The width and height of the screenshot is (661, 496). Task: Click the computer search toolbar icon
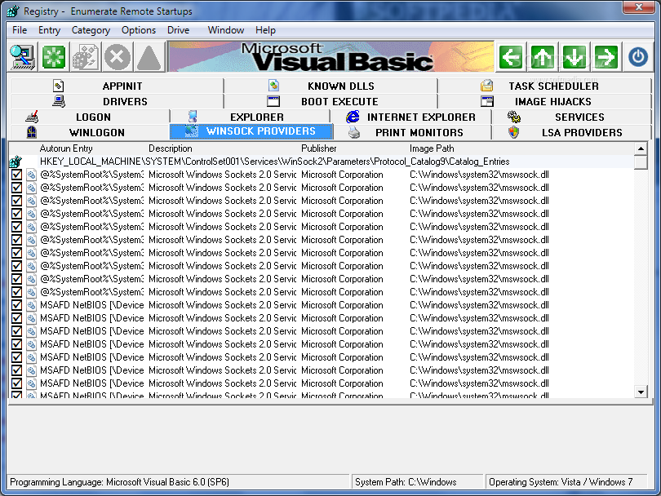pyautogui.click(x=23, y=57)
